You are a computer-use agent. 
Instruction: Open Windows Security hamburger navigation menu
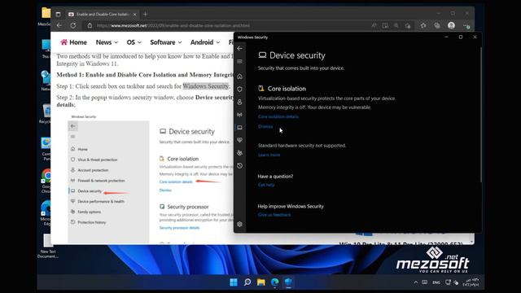239,62
